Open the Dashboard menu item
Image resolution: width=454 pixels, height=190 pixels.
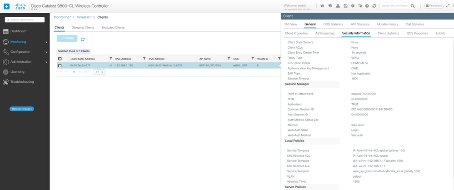(19, 31)
